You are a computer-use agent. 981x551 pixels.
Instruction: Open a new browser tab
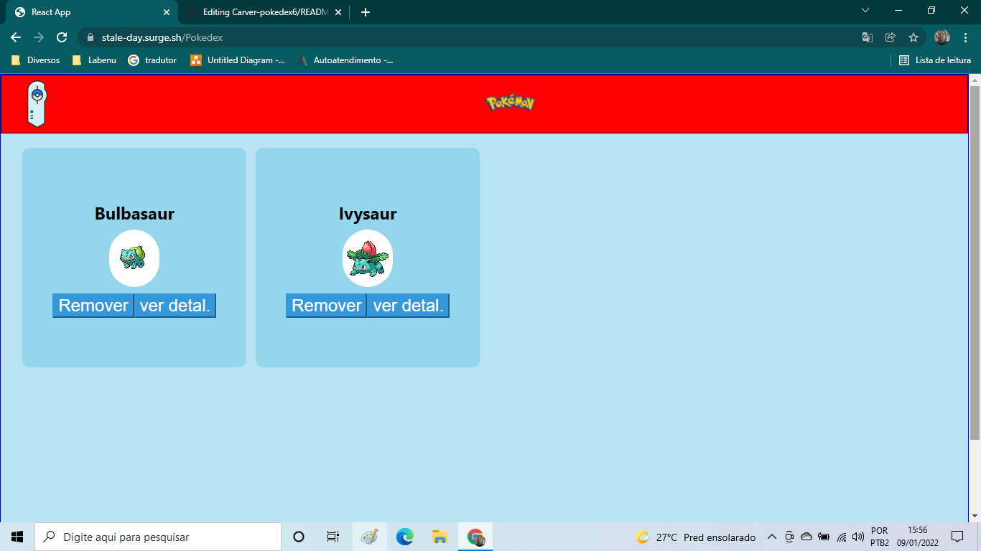[366, 12]
